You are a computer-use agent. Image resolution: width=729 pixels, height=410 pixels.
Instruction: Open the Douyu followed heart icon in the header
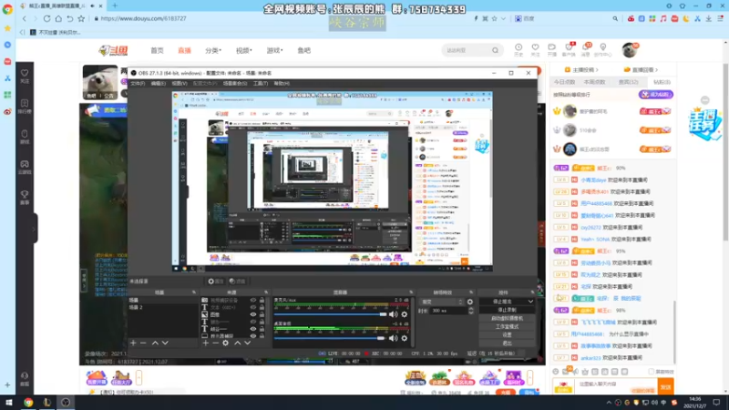pyautogui.click(x=535, y=49)
